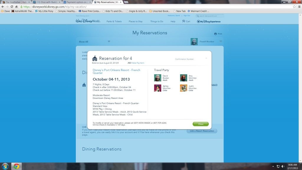This screenshot has height=170, width=302.
Task: Open the Windows Start menu
Action: 5,166
